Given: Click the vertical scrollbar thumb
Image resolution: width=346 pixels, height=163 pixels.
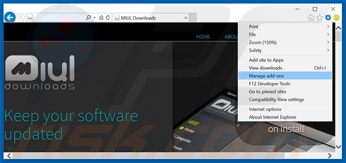Looking at the screenshot, I should pos(338,36).
